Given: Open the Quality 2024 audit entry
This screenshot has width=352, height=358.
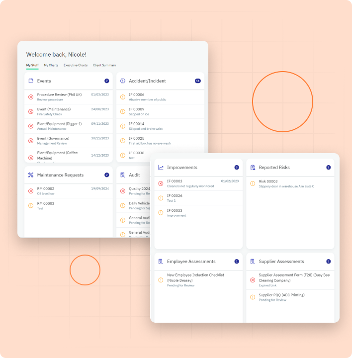Looking at the screenshot, I should point(133,191).
